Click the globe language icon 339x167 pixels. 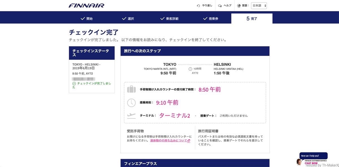point(239,6)
